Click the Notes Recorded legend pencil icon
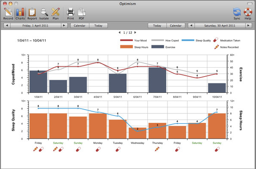Screen dimensions: 256x169 217,47
